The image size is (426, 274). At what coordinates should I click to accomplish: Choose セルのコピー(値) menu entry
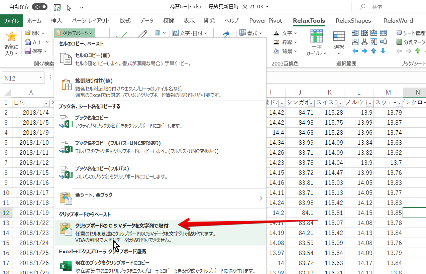[160, 59]
